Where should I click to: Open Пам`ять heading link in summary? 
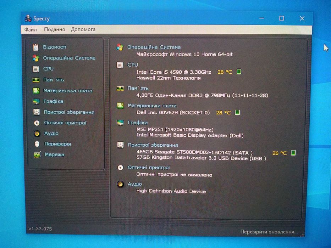coord(138,88)
